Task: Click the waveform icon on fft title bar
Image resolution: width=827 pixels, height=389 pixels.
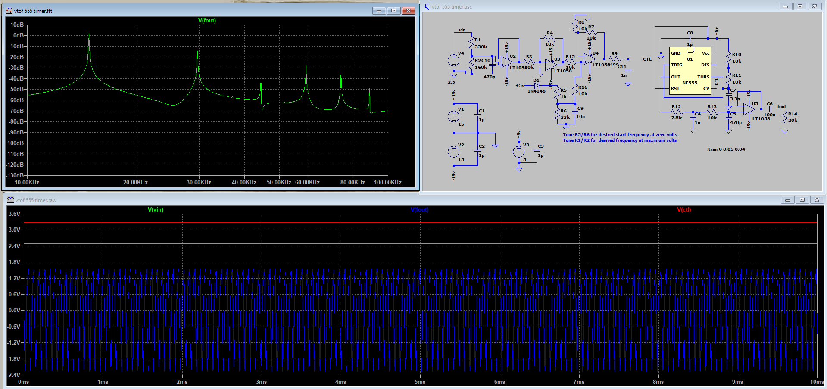Action: (x=9, y=11)
